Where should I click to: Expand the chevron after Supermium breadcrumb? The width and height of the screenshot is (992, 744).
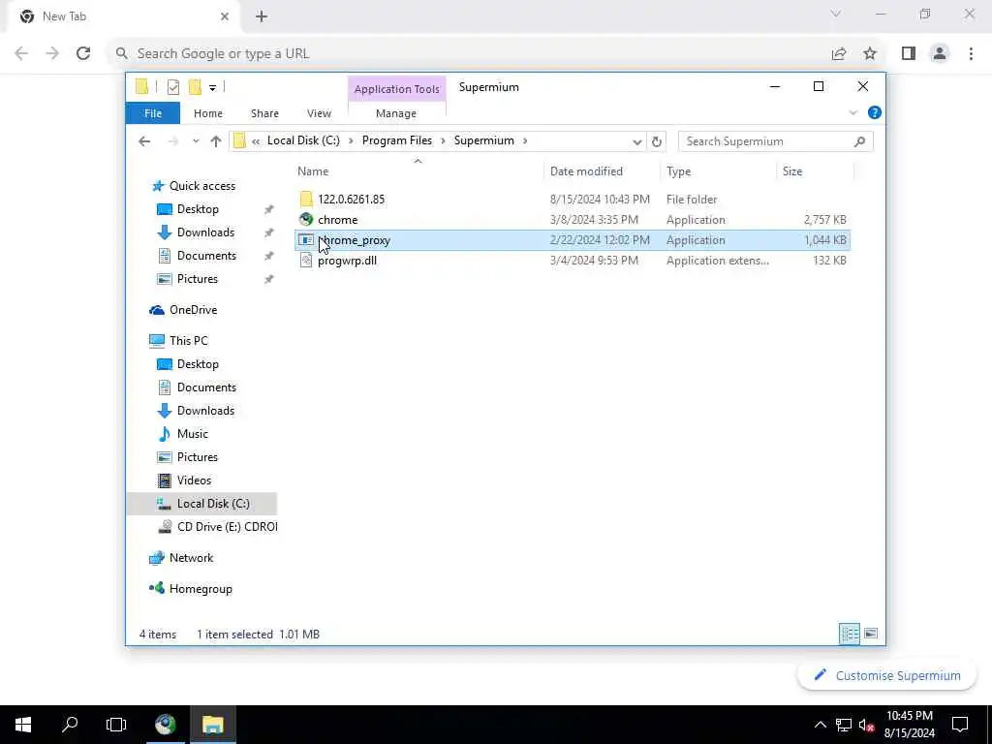pyautogui.click(x=525, y=140)
